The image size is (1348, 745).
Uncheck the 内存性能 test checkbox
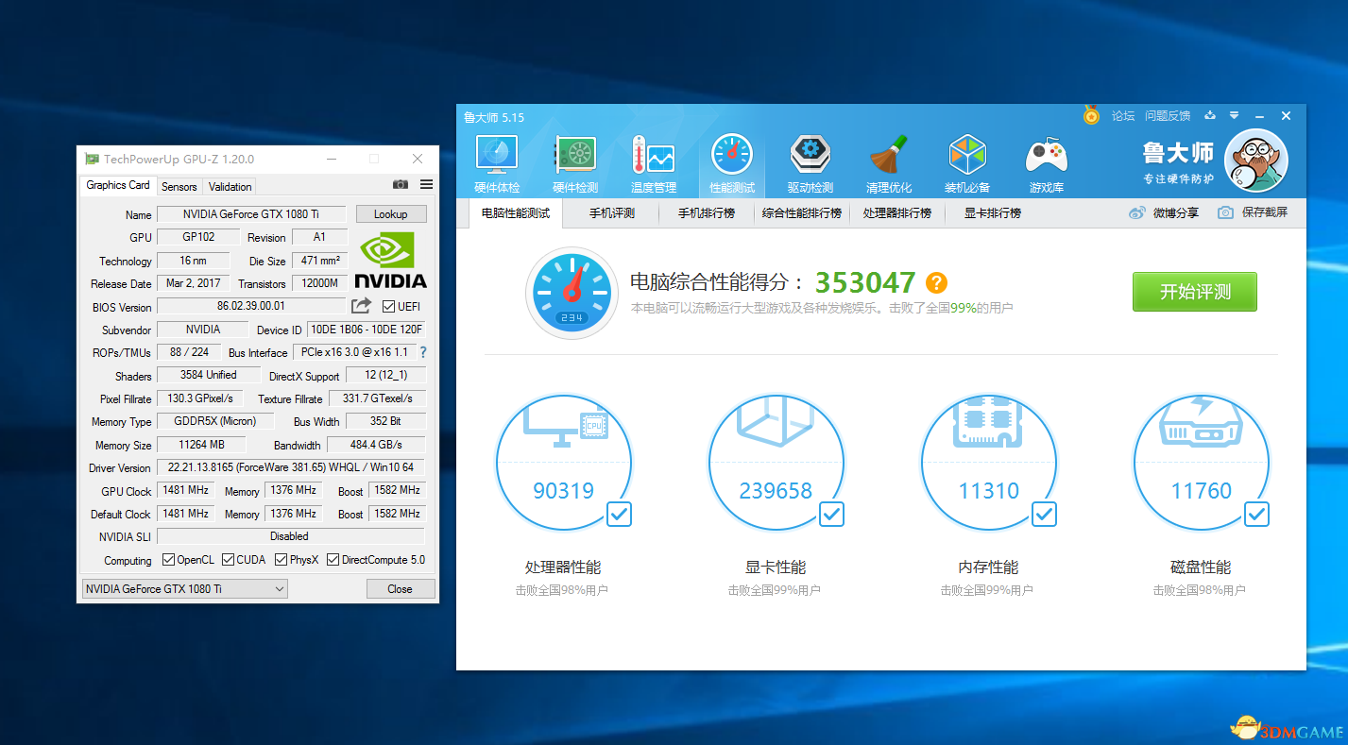coord(1045,515)
